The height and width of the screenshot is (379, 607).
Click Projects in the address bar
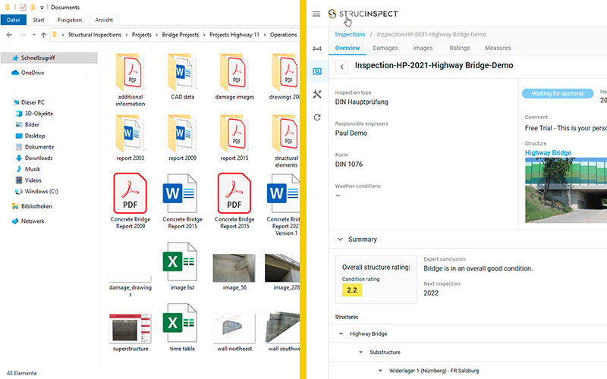coord(142,35)
